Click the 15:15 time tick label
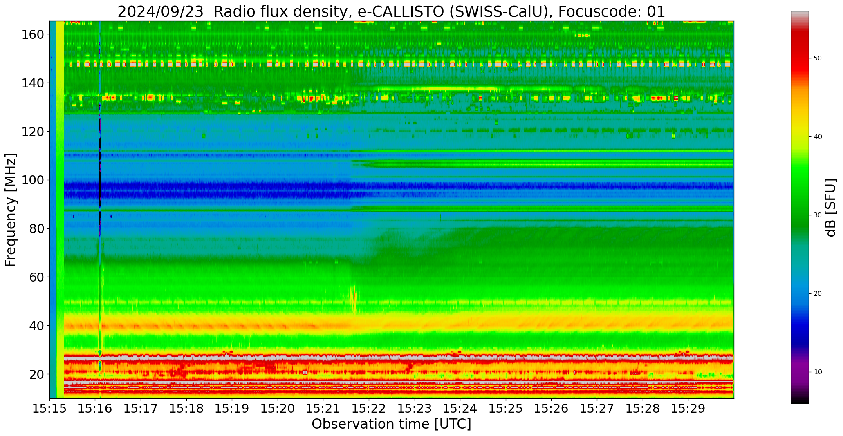This screenshot has width=843, height=436. click(50, 408)
